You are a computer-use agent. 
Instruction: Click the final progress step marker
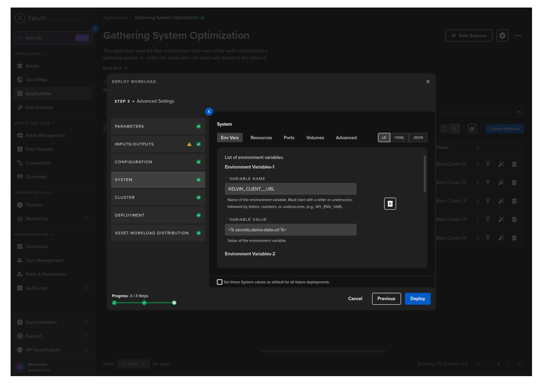(174, 303)
